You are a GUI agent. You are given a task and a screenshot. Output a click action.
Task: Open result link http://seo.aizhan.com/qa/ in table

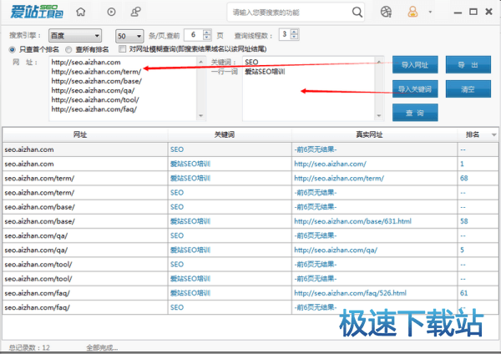pyautogui.click(x=336, y=250)
